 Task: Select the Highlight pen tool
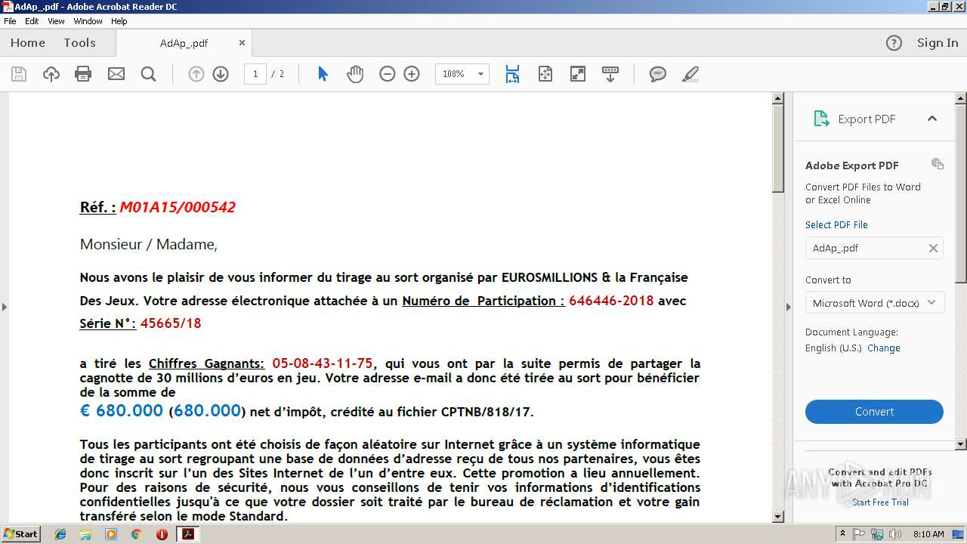point(690,74)
